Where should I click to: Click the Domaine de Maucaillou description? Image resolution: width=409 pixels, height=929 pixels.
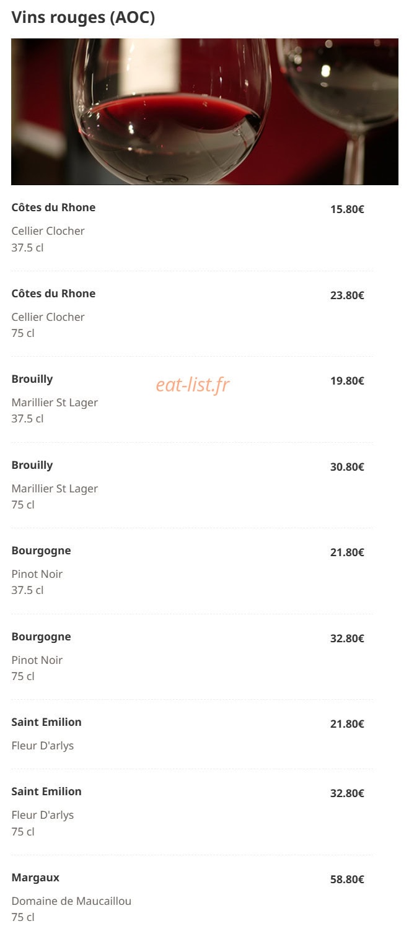click(71, 901)
